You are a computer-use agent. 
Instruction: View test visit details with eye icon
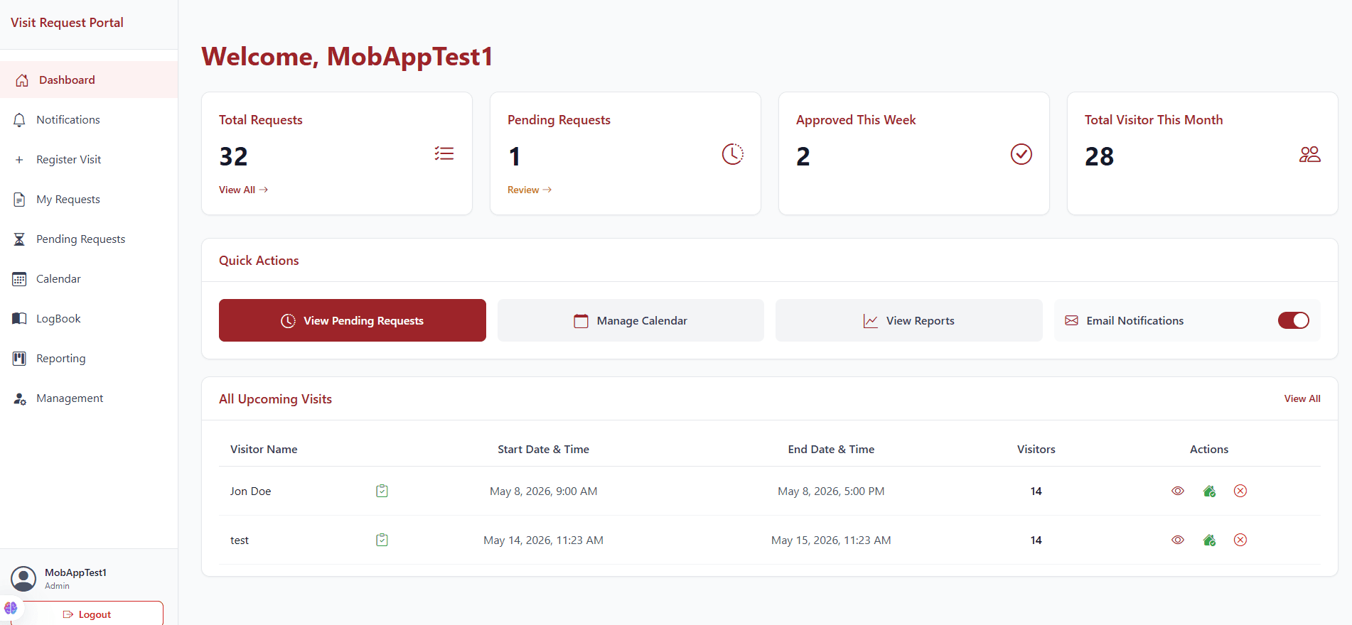click(x=1178, y=540)
